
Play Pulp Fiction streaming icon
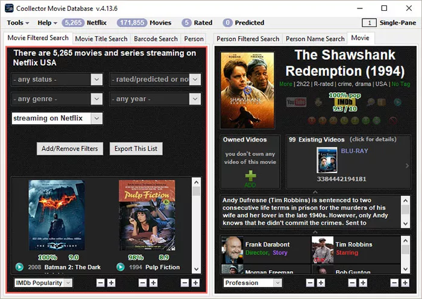[x=121, y=267]
